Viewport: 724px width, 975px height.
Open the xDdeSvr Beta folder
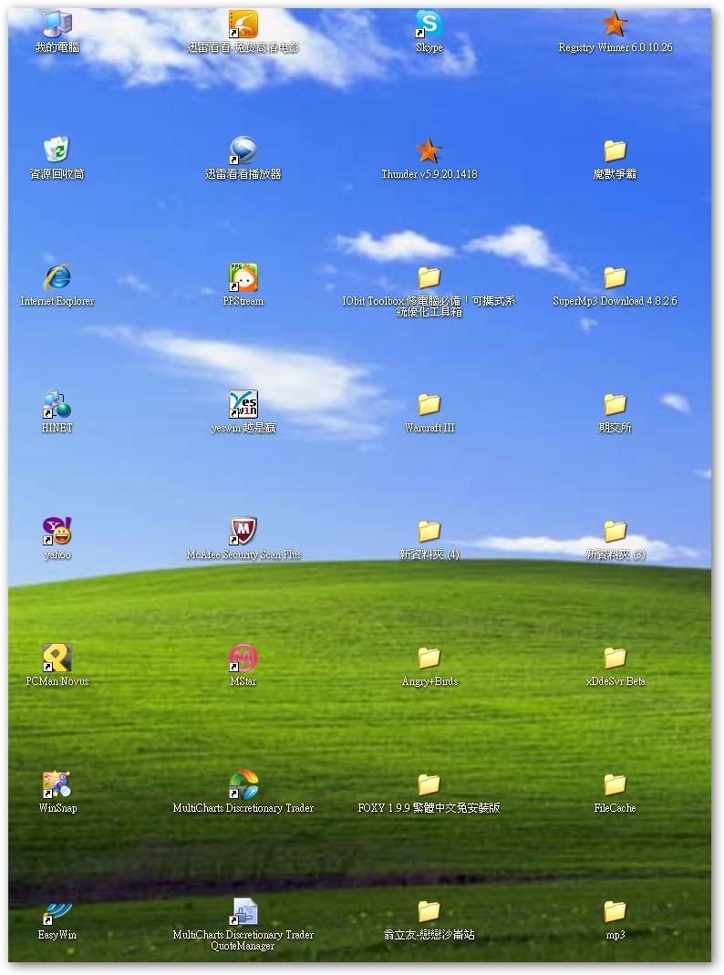click(615, 659)
